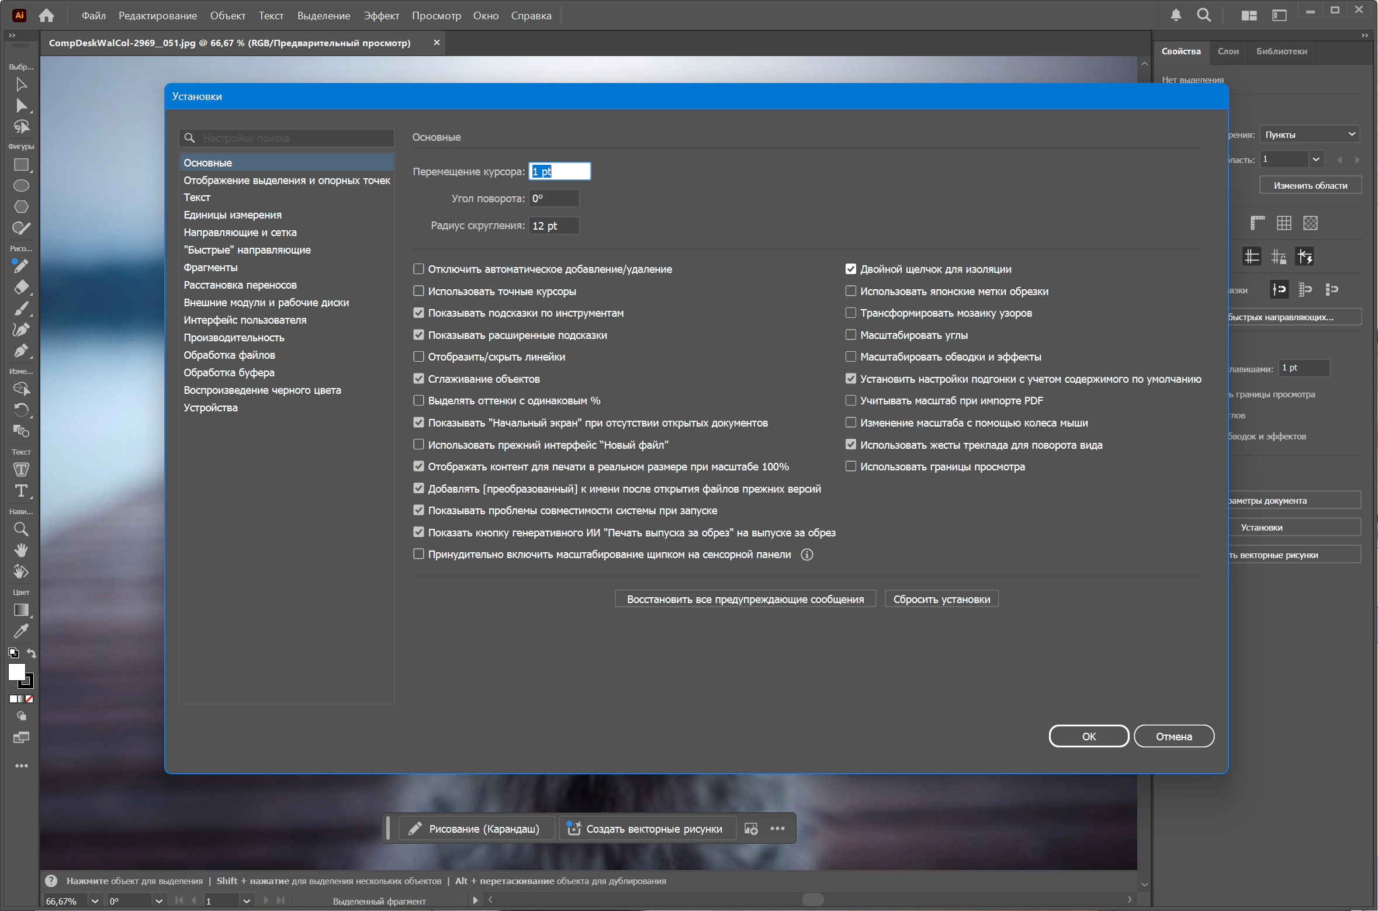The width and height of the screenshot is (1378, 911).
Task: Enable the 'Использовать точные курсоры' checkbox
Action: tap(418, 291)
